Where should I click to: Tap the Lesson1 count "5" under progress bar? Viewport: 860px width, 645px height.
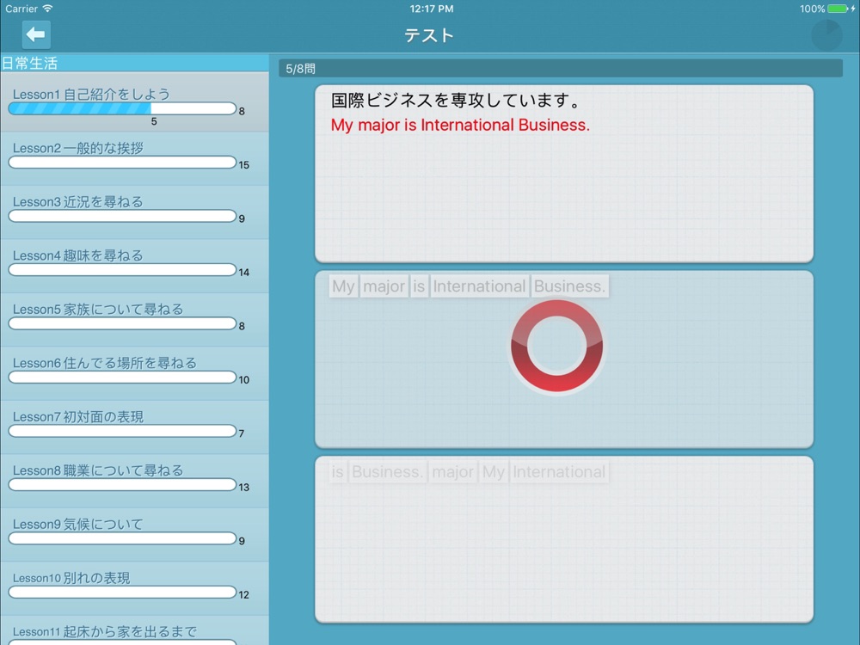[154, 122]
